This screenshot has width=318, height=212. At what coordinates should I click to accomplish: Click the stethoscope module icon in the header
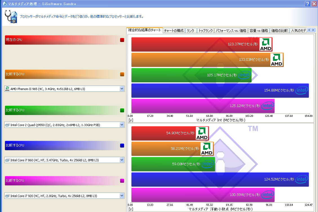click(11, 16)
